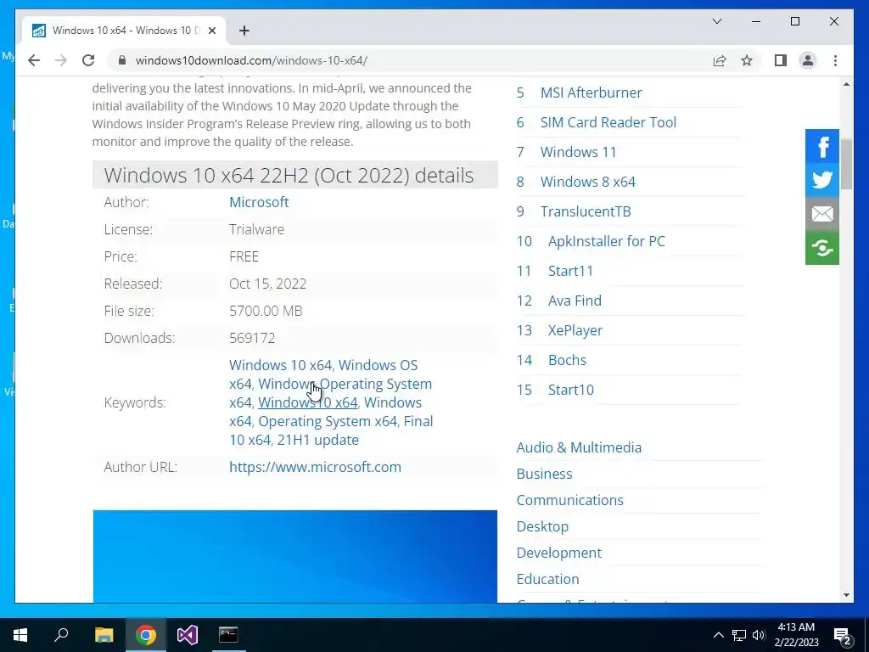
Task: Select the Windows 10 x64 browser tab
Action: (125, 31)
